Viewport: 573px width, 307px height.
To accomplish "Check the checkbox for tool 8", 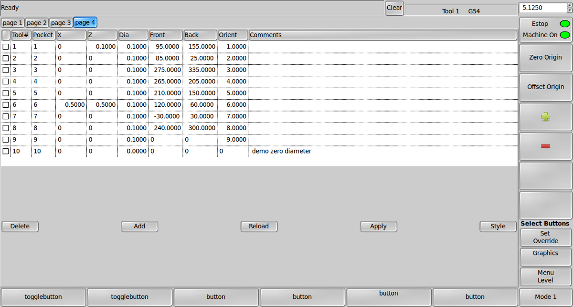I will 6,128.
